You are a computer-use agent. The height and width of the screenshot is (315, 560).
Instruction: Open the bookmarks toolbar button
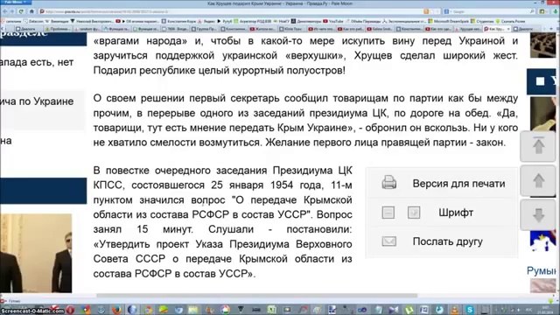point(542,11)
